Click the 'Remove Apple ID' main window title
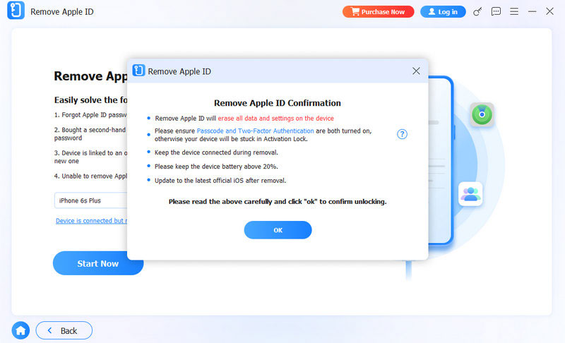Viewport: 565px width, 343px height. point(62,12)
